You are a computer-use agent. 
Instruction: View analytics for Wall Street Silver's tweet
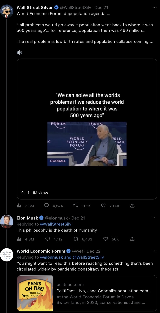(19, 206)
